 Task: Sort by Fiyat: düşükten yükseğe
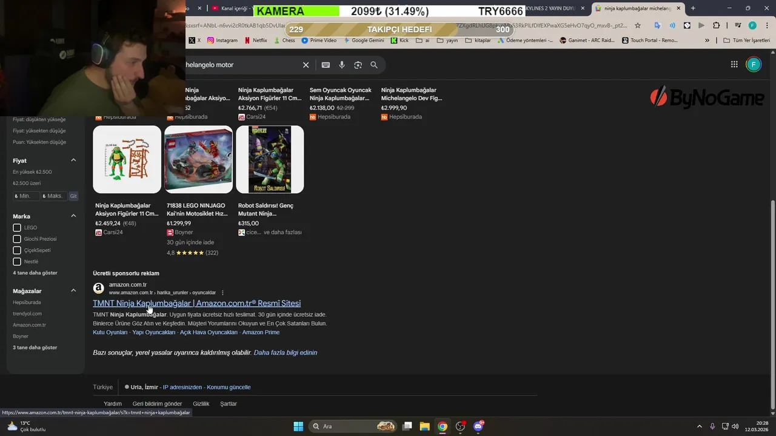tap(39, 119)
